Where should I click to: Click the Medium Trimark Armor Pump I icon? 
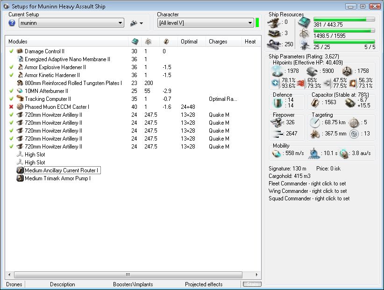[x=20, y=178]
